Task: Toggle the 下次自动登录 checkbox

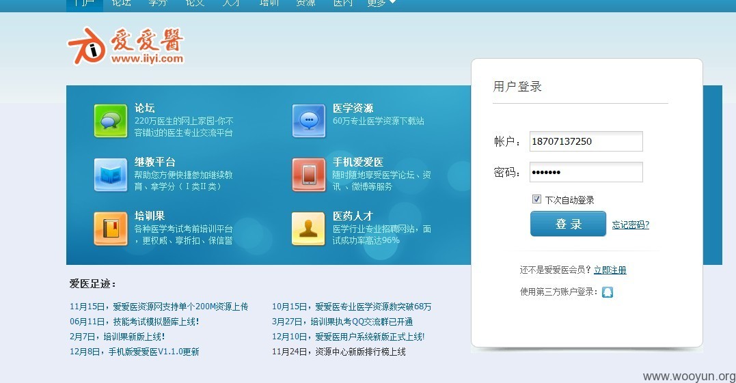Action: [x=536, y=199]
